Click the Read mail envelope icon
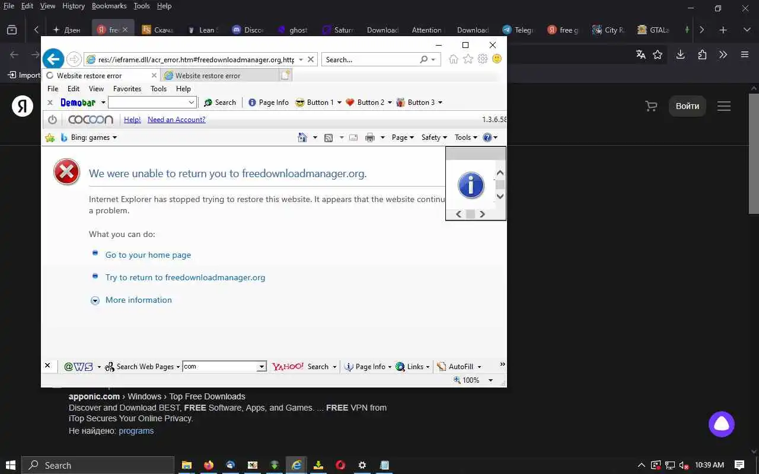This screenshot has height=474, width=759. click(x=353, y=137)
